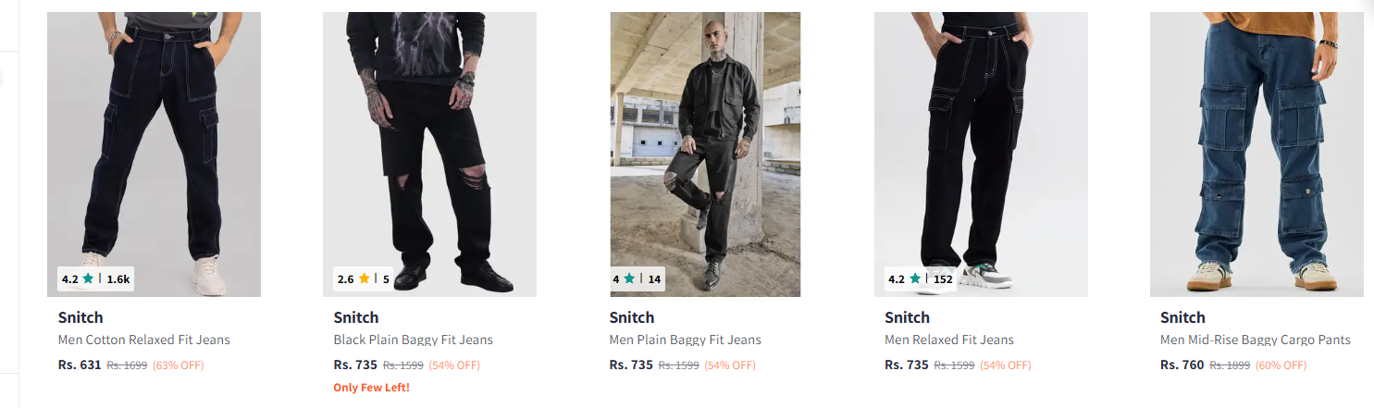Click the 63% OFF discount label
The height and width of the screenshot is (408, 1374).
[x=178, y=365]
